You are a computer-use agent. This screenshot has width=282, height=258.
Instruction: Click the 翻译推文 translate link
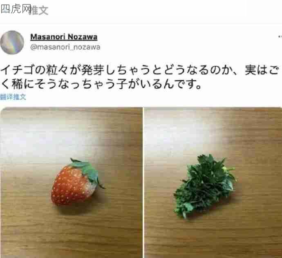pyautogui.click(x=13, y=97)
